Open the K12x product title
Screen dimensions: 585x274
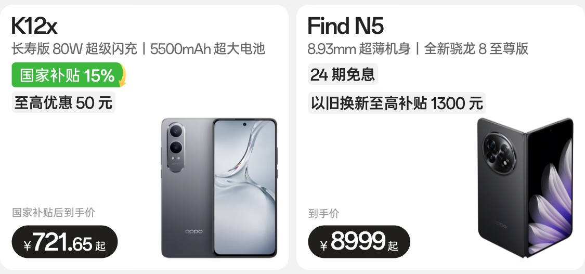pyautogui.click(x=34, y=26)
